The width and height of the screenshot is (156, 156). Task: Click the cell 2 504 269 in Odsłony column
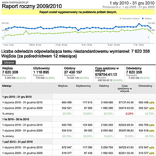(107, 125)
